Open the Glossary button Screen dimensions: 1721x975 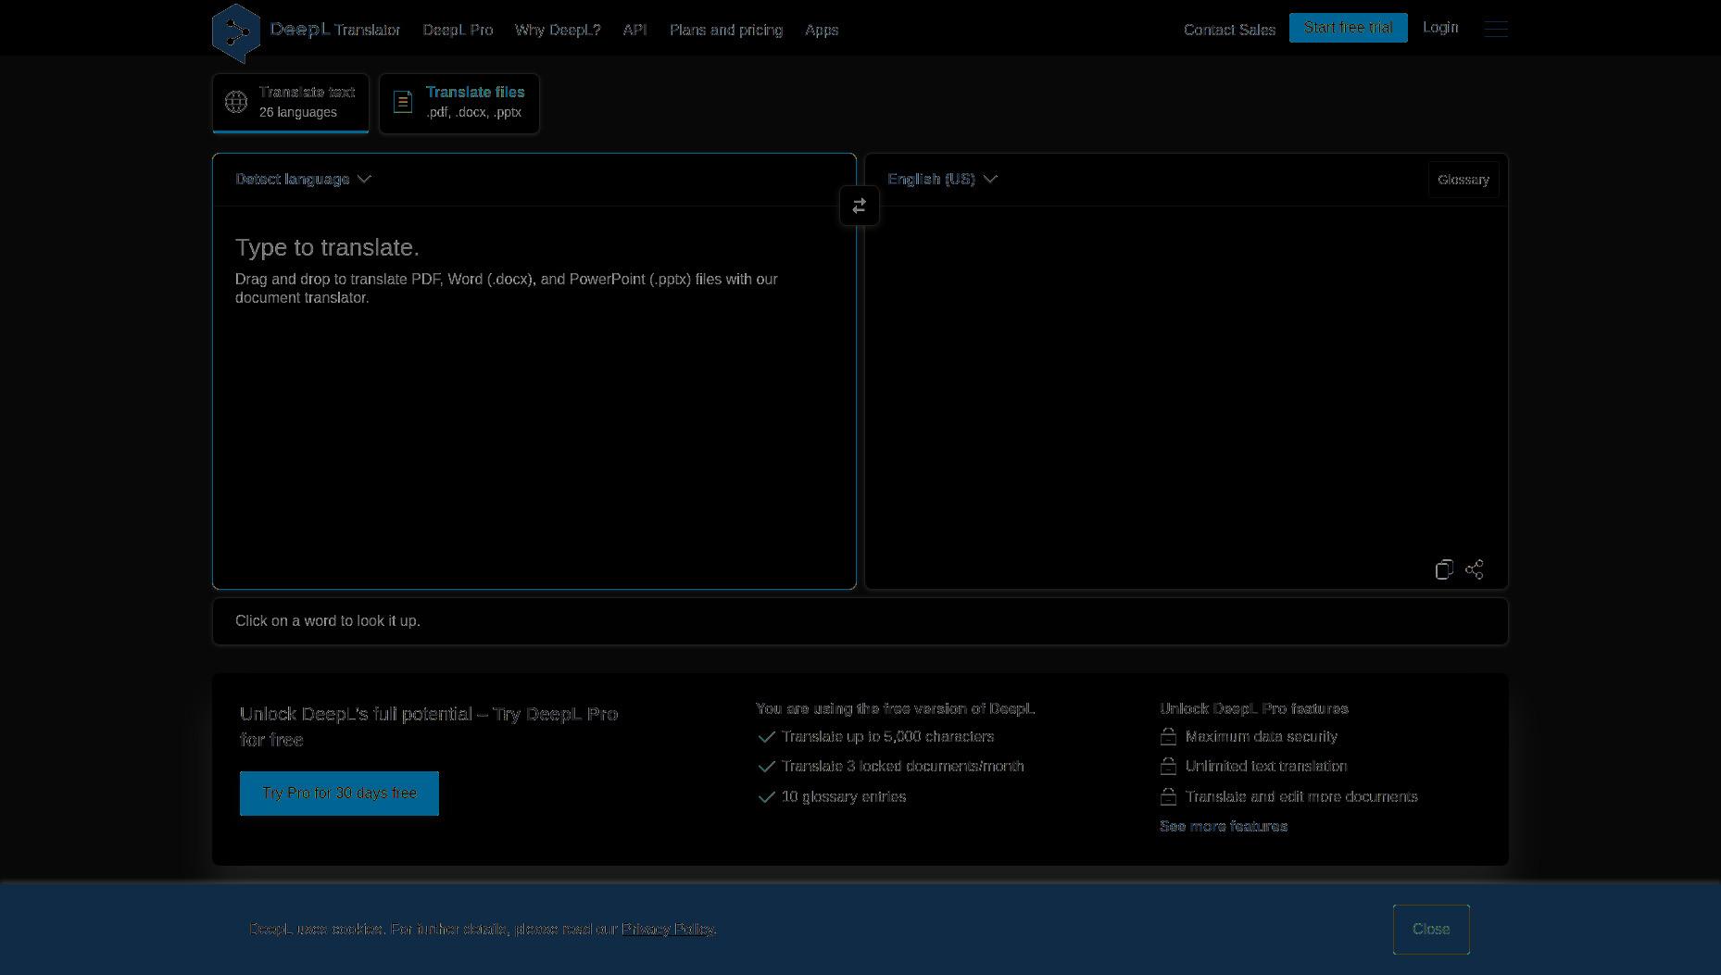[1463, 180]
